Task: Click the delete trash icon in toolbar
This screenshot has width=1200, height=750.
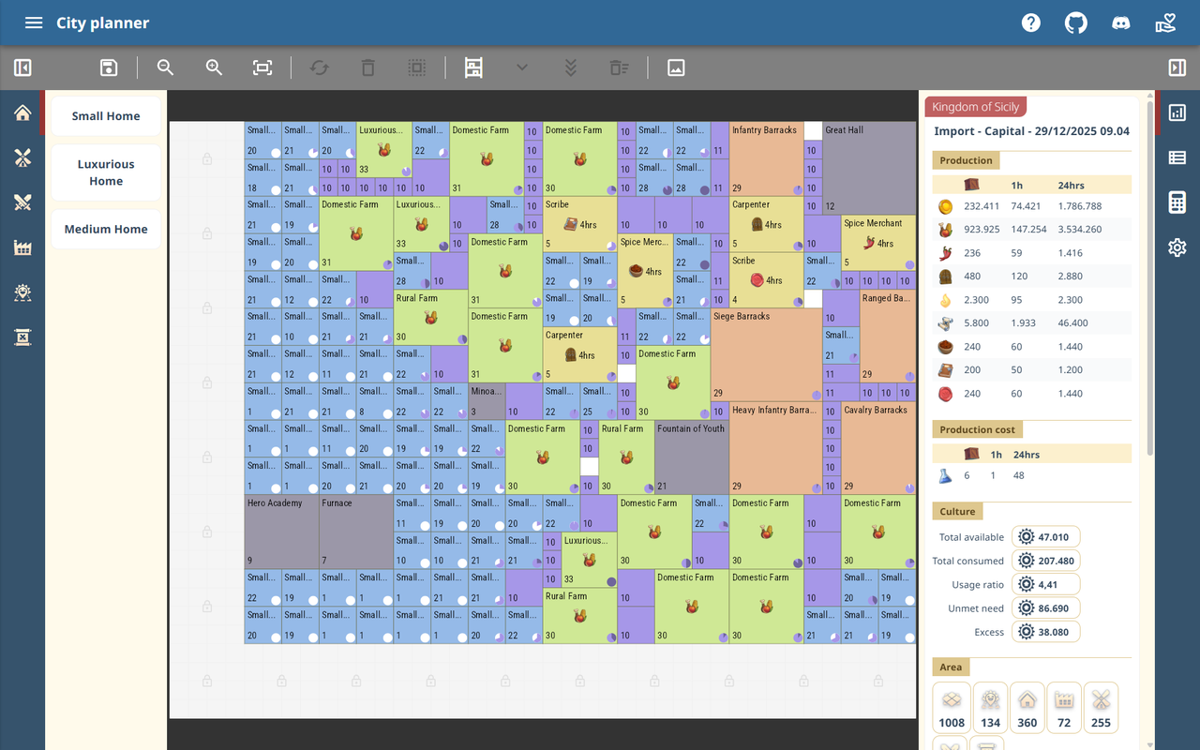Action: tap(367, 67)
